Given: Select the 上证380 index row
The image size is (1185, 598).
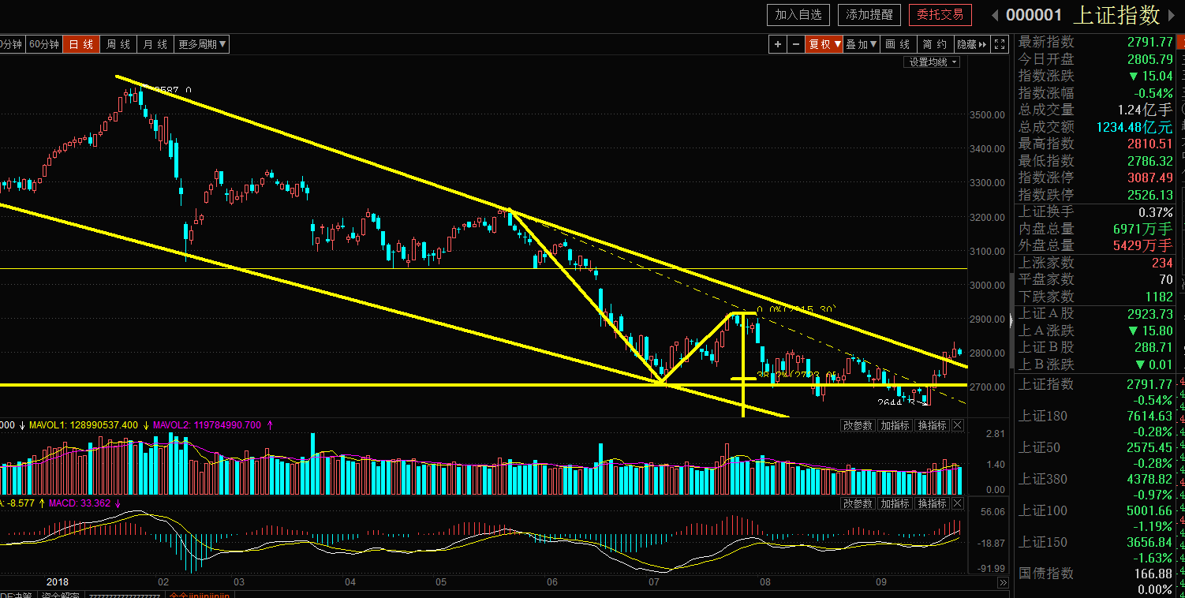Looking at the screenshot, I should 1096,487.
